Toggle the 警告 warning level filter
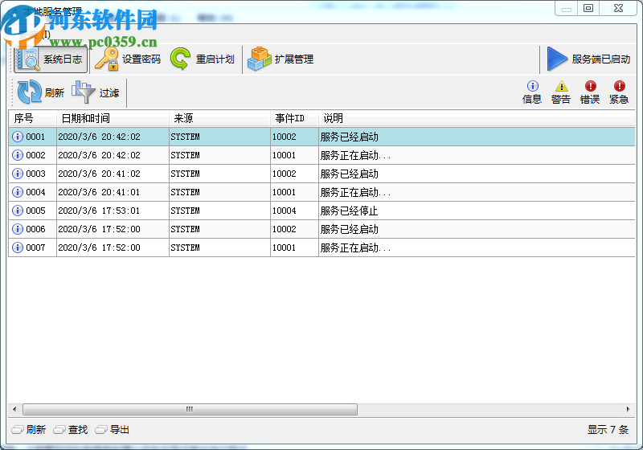643x450 pixels. (x=561, y=92)
